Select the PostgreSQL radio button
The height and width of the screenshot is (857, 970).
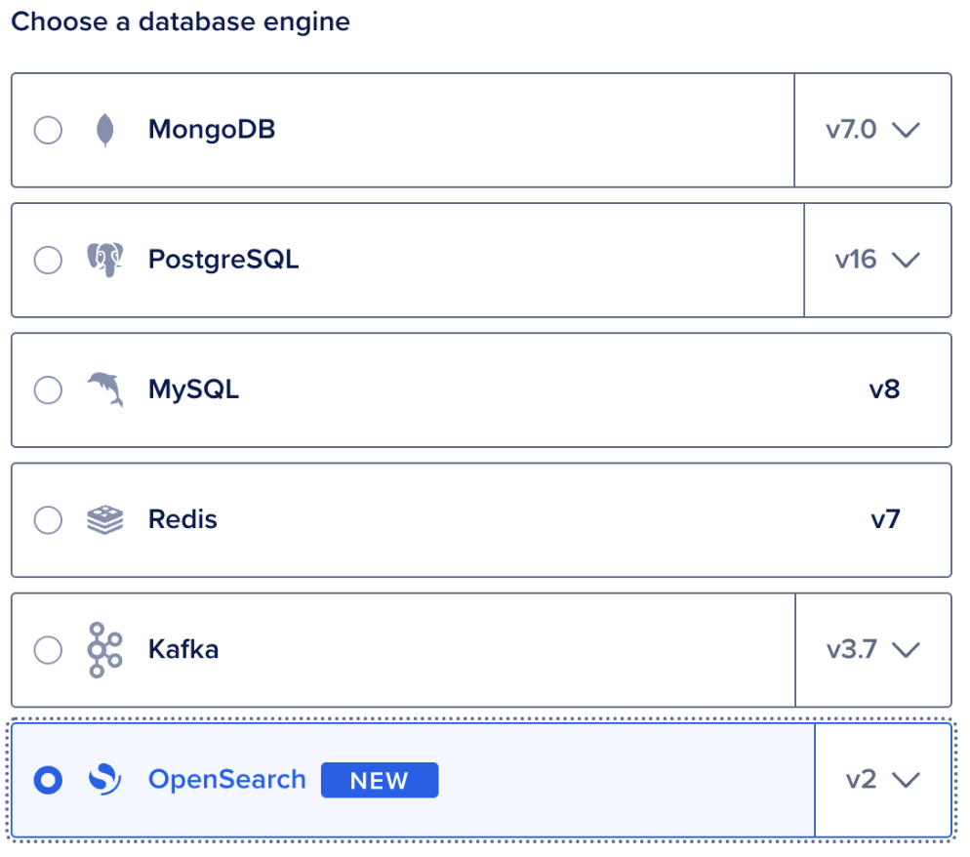48,260
